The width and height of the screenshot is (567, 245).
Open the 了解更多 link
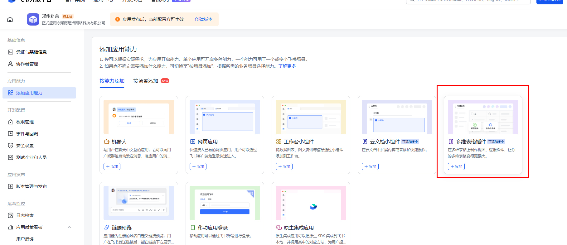pyautogui.click(x=287, y=66)
